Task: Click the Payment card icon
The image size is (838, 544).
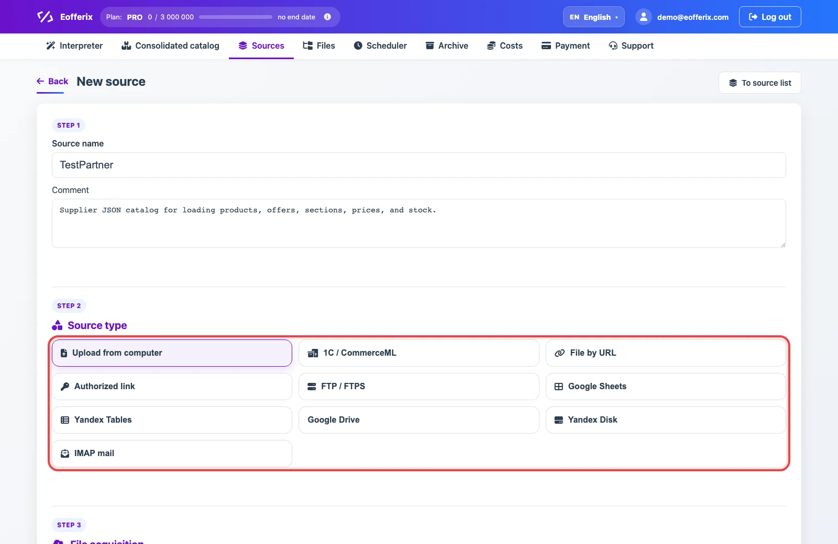Action: click(x=546, y=46)
